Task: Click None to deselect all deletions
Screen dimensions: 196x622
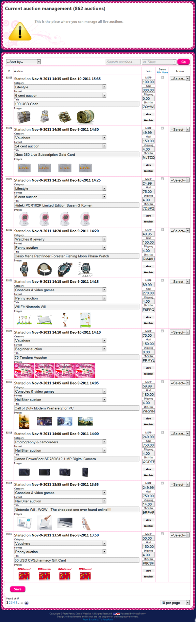Action: coord(165,73)
